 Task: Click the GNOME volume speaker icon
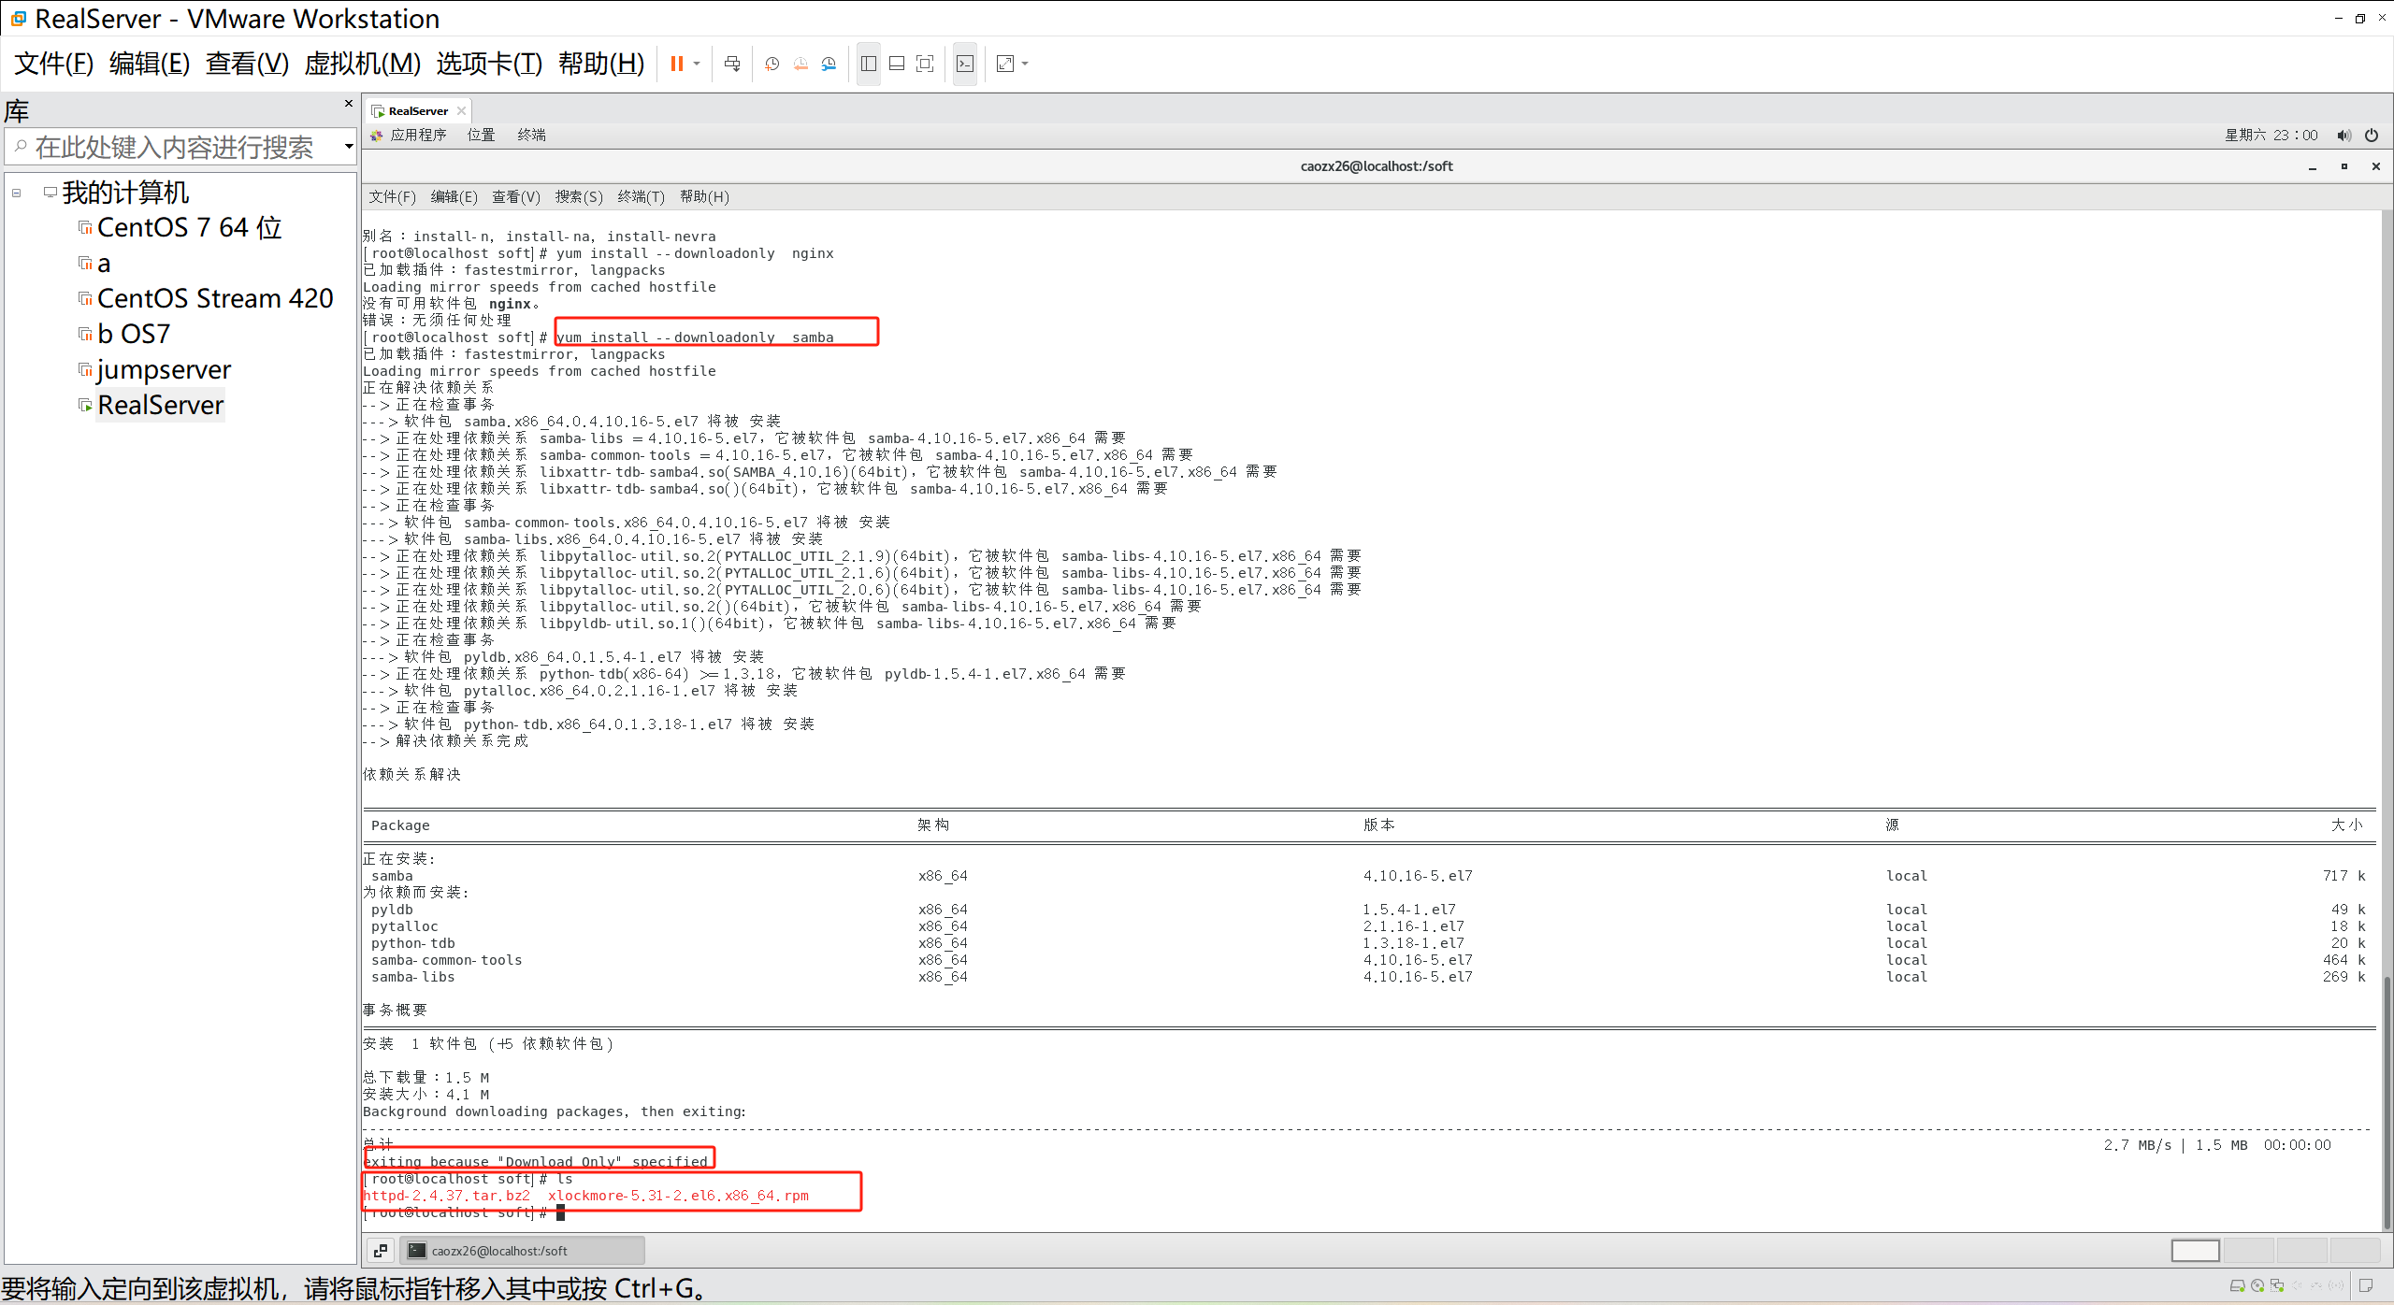click(x=2344, y=135)
